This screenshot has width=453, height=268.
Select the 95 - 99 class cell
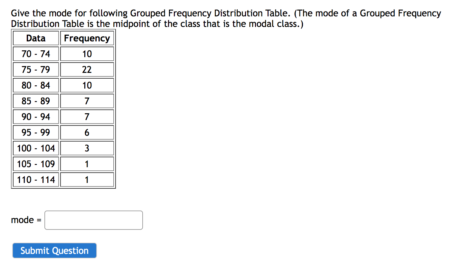(x=35, y=132)
